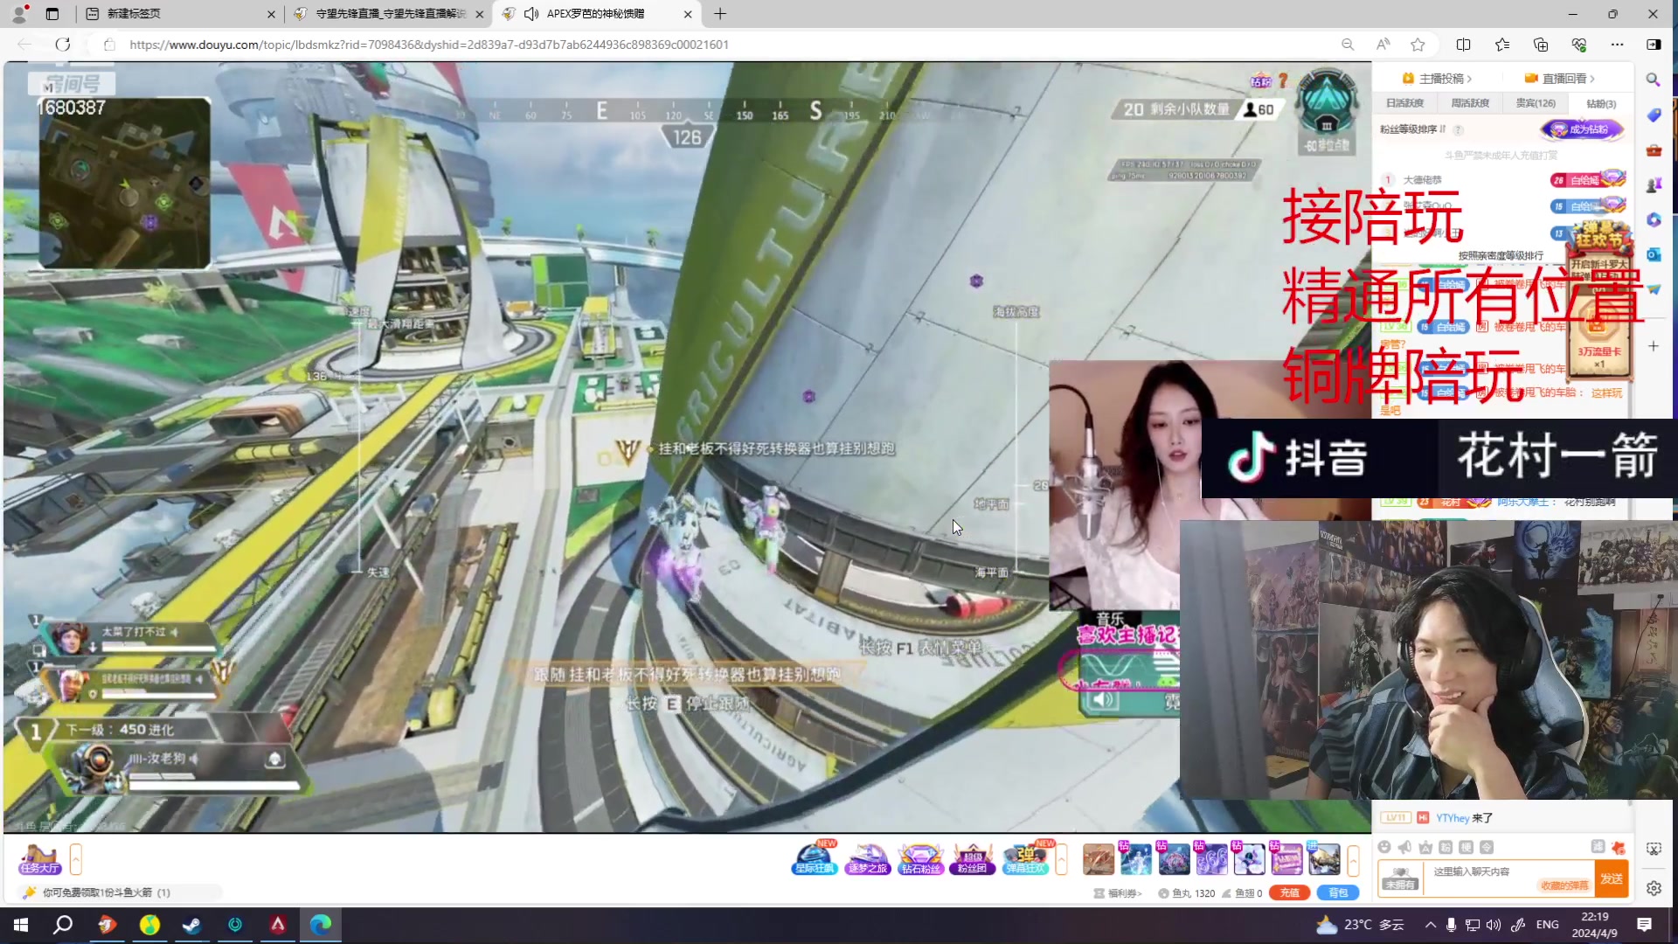Open Edge sidebar games chess icon
Image resolution: width=1678 pixels, height=944 pixels.
[x=1653, y=185]
